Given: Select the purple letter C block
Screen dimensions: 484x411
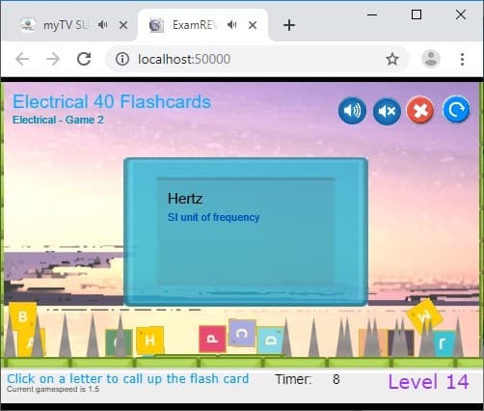Looking at the screenshot, I should click(242, 333).
